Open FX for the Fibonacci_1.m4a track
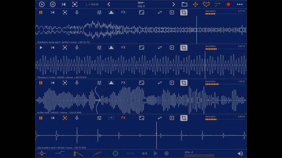Screen dimensions: 282x158 coord(123,47)
